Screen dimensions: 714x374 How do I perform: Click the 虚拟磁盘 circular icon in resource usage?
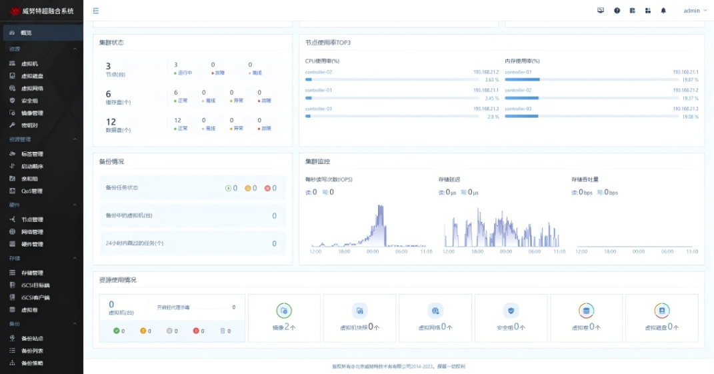(661, 311)
